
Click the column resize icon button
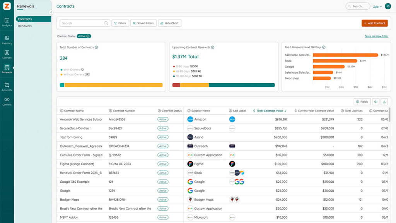click(376, 102)
